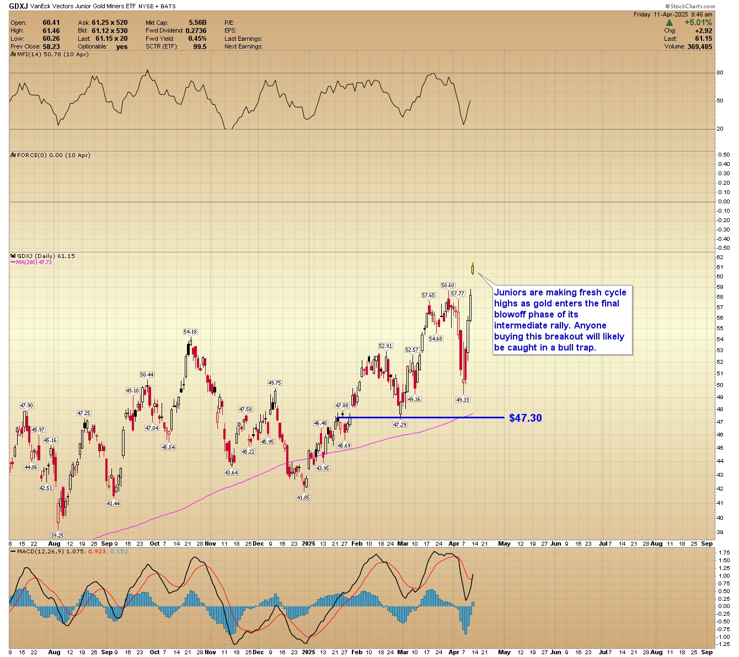Click the EPS label

point(231,31)
